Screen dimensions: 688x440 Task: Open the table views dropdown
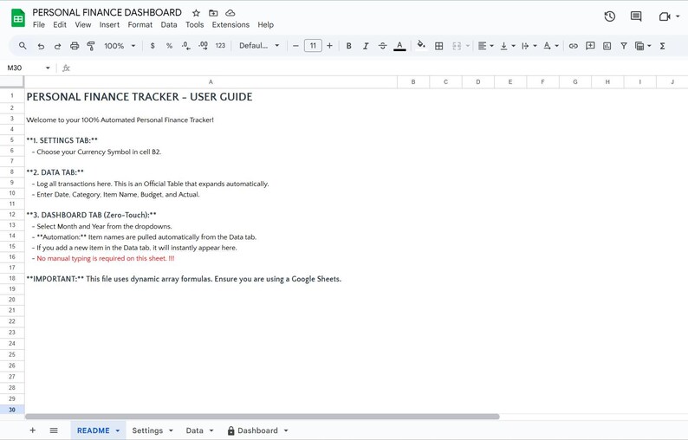643,46
